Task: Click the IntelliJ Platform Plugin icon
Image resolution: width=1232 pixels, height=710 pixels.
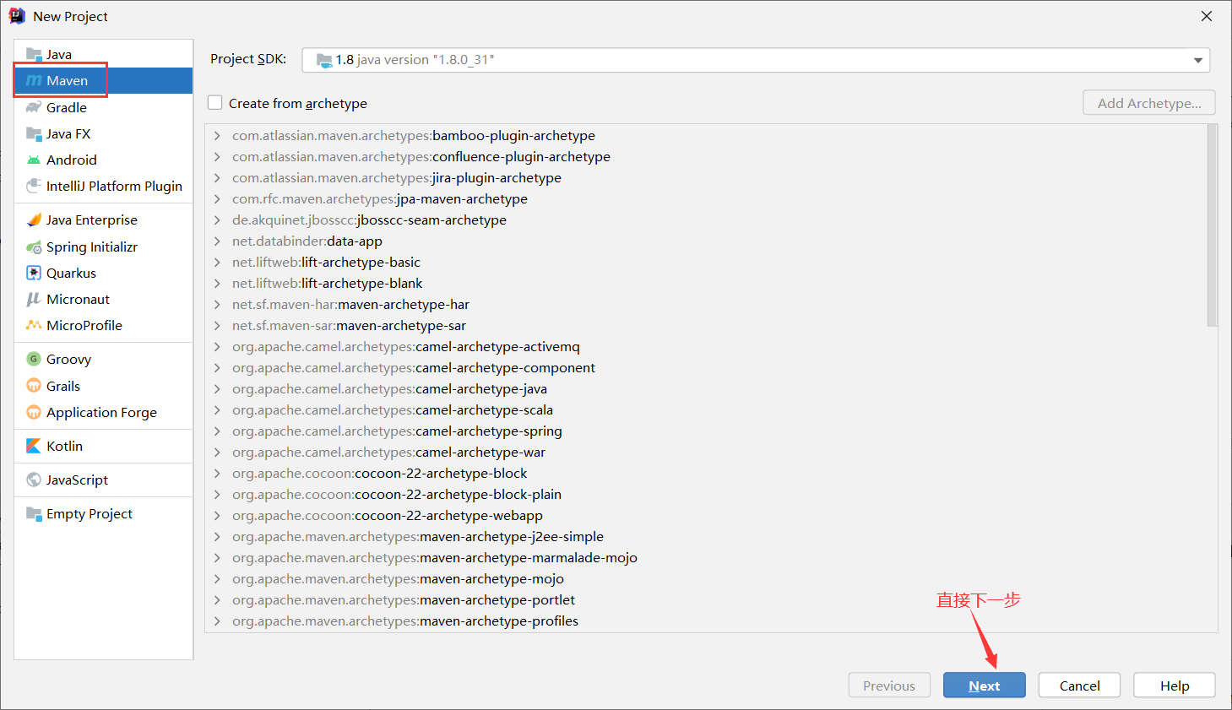Action: (34, 186)
